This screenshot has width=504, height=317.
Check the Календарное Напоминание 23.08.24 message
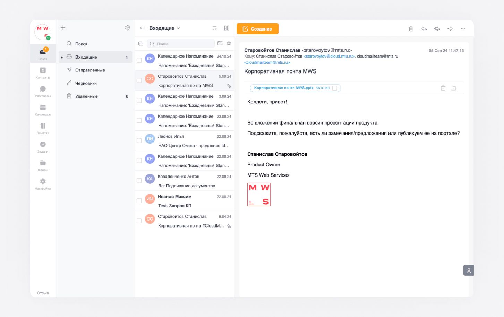pyautogui.click(x=139, y=121)
